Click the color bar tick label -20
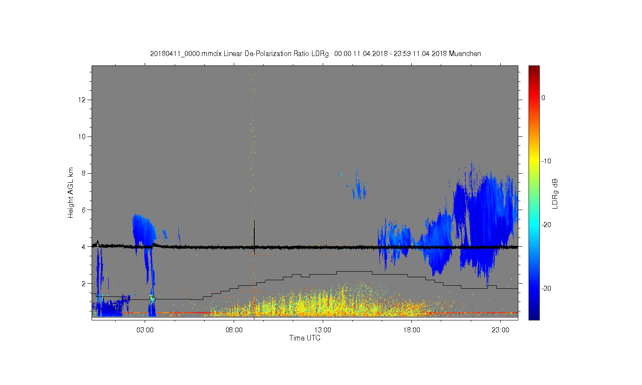This screenshot has height=385, width=642. click(546, 225)
